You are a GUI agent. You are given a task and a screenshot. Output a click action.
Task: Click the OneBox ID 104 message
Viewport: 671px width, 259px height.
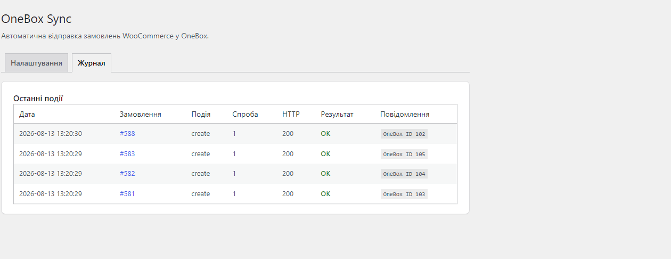pos(404,174)
